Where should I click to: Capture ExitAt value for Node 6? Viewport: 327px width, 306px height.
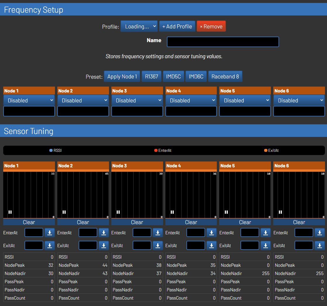(319, 245)
